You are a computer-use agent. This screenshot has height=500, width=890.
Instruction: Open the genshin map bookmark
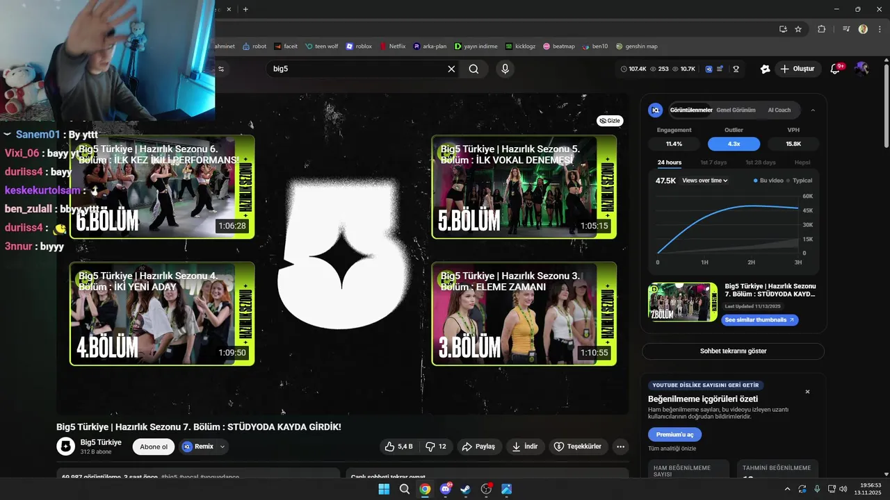tap(636, 47)
